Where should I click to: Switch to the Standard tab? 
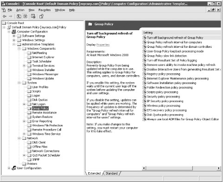coord(112,174)
